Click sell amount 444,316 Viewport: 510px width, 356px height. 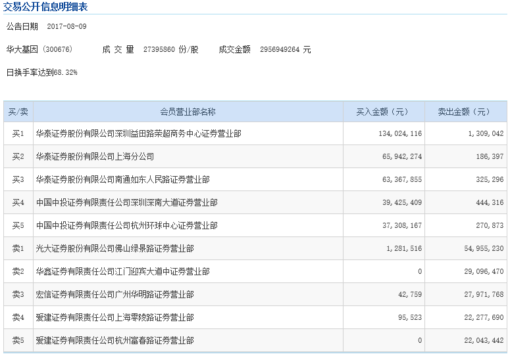490,202
